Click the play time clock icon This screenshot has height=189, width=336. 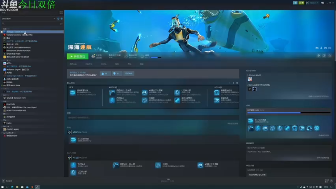coord(126,56)
